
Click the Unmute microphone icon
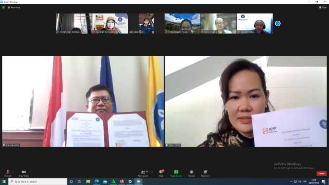[x=8, y=173]
